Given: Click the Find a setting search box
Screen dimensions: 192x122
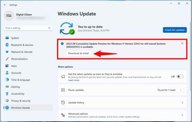Looking at the screenshot, I should pyautogui.click(x=28, y=28).
